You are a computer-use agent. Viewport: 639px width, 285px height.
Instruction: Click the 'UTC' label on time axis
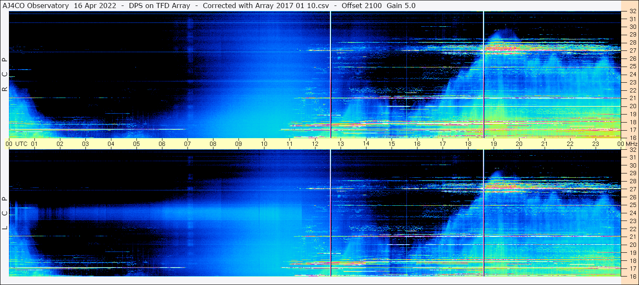21,144
